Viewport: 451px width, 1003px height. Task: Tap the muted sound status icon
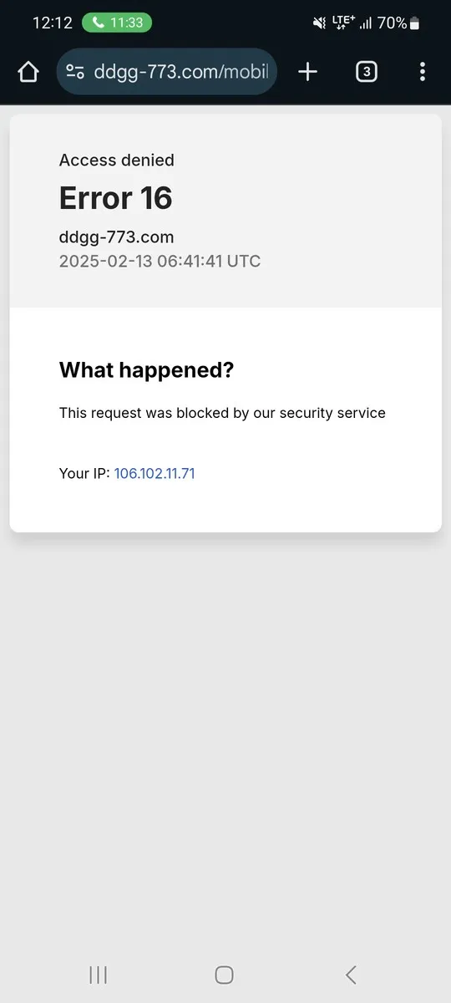pyautogui.click(x=319, y=23)
